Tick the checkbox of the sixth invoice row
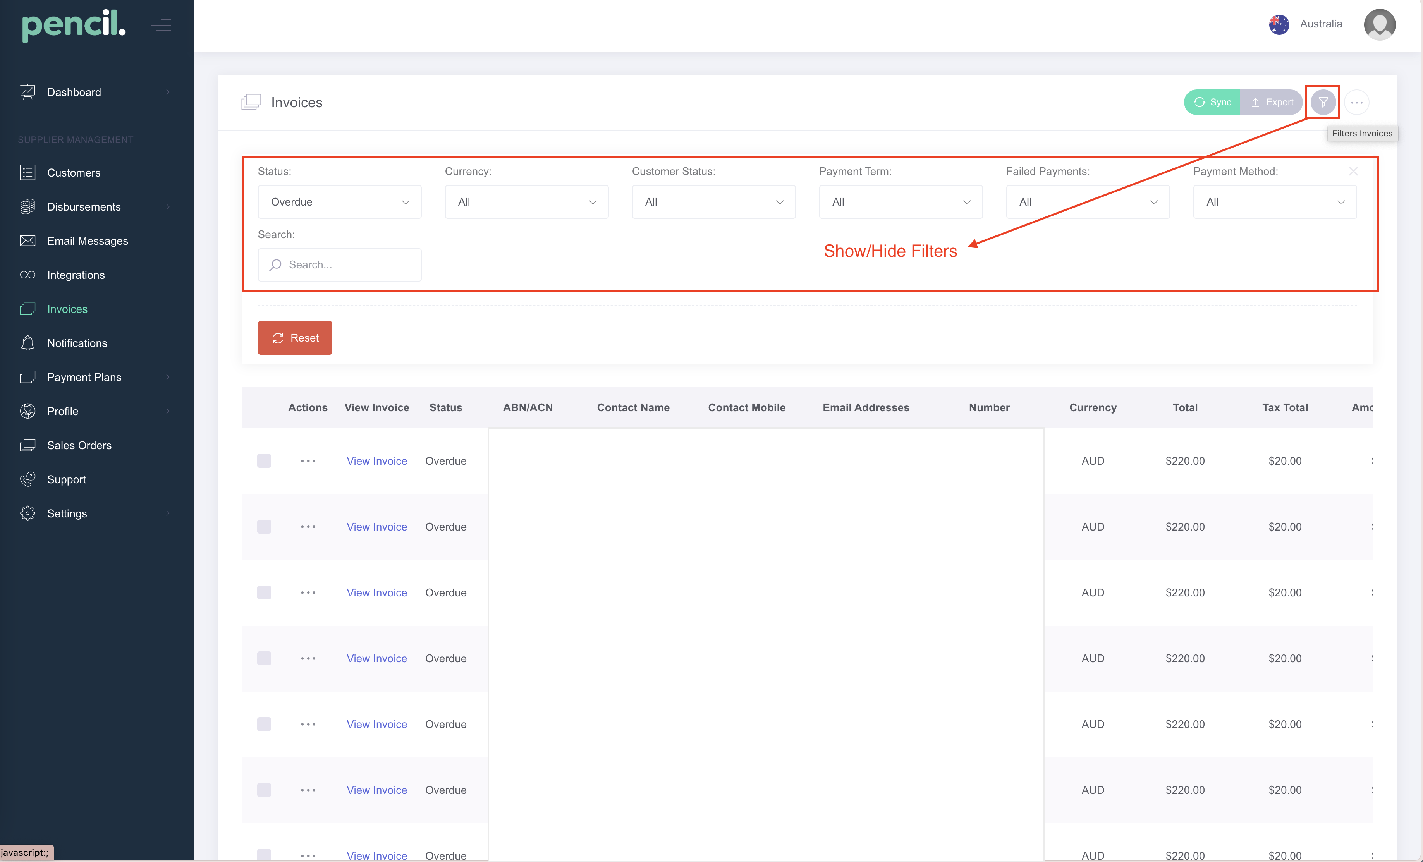Screen dimensions: 1423x862 (264, 790)
